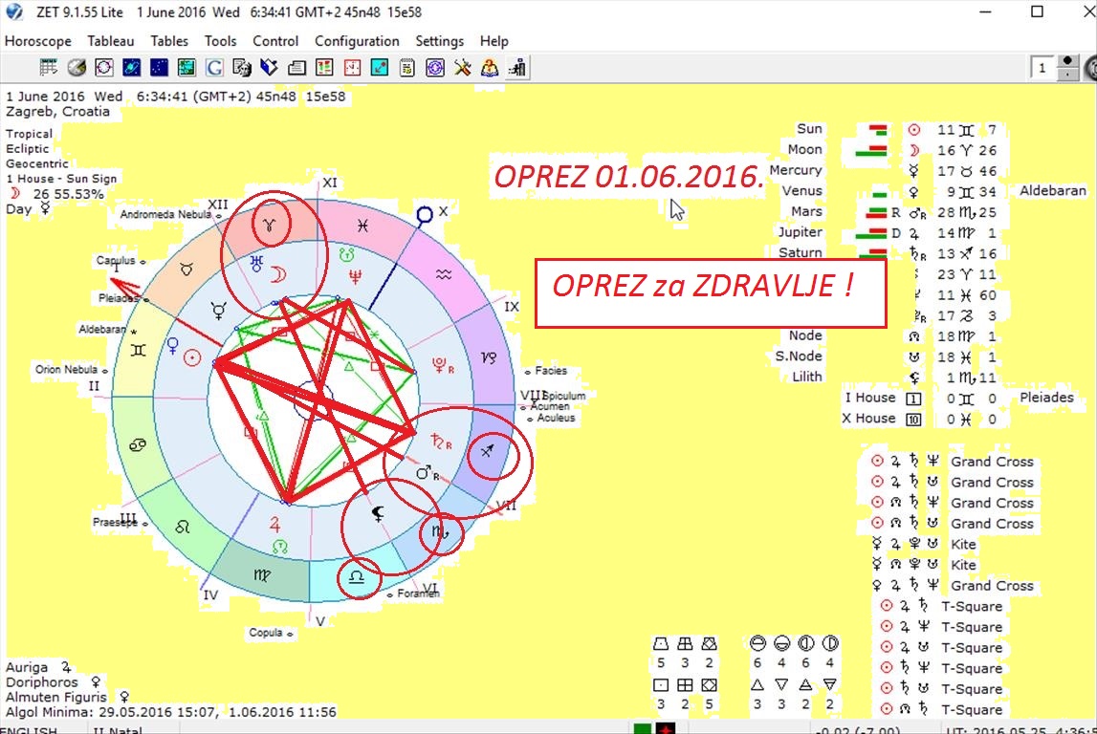
Task: Toggle the green square in status bar
Action: click(642, 730)
